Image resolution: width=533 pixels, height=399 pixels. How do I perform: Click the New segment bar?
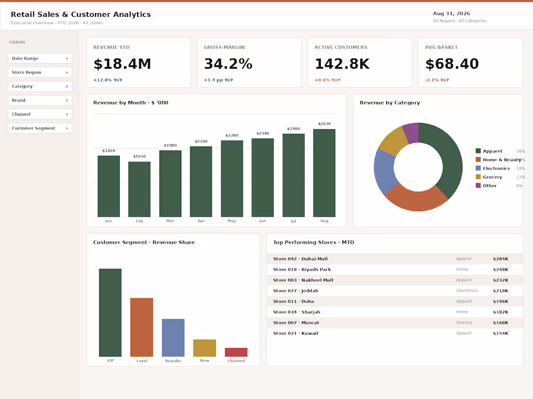(x=204, y=348)
